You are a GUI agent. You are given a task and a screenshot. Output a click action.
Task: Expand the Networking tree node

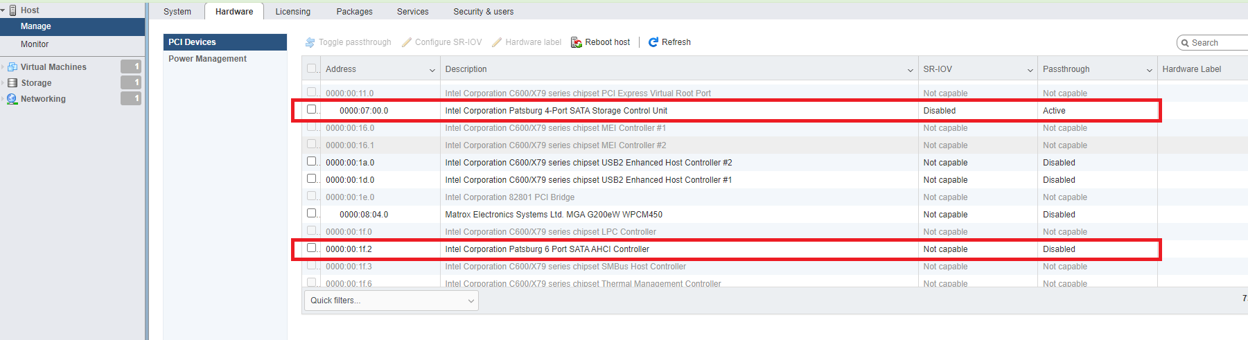coord(3,99)
